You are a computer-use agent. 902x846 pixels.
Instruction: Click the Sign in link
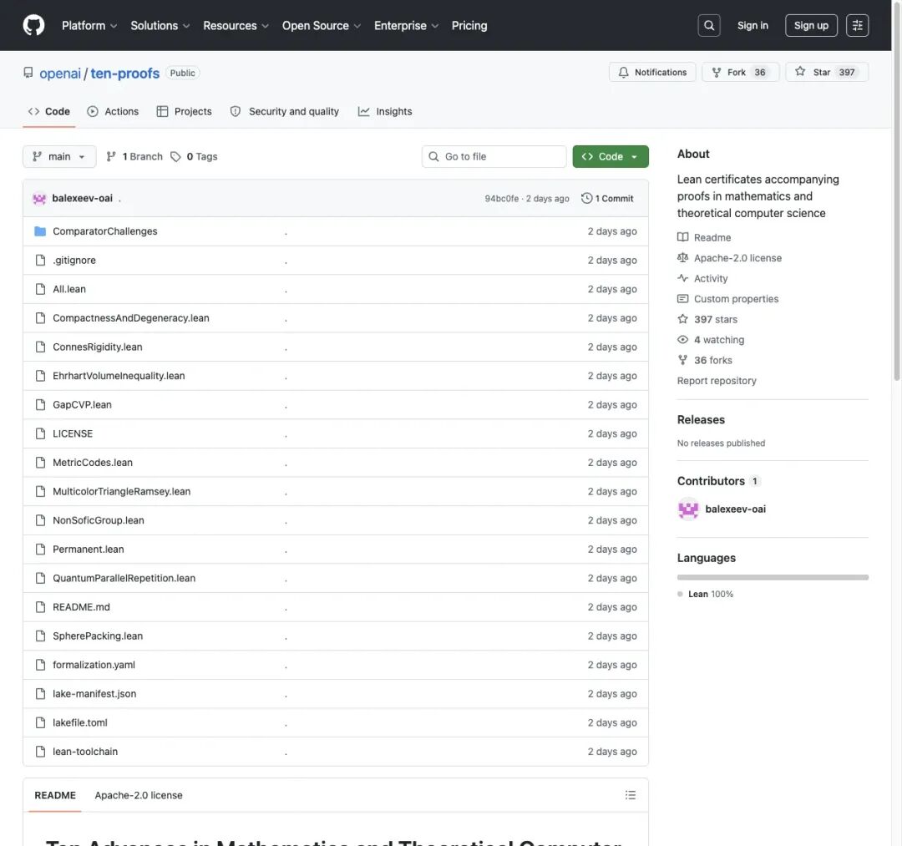point(753,25)
